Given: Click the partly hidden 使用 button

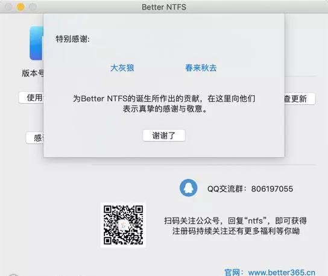Looking at the screenshot, I should click(x=31, y=98).
